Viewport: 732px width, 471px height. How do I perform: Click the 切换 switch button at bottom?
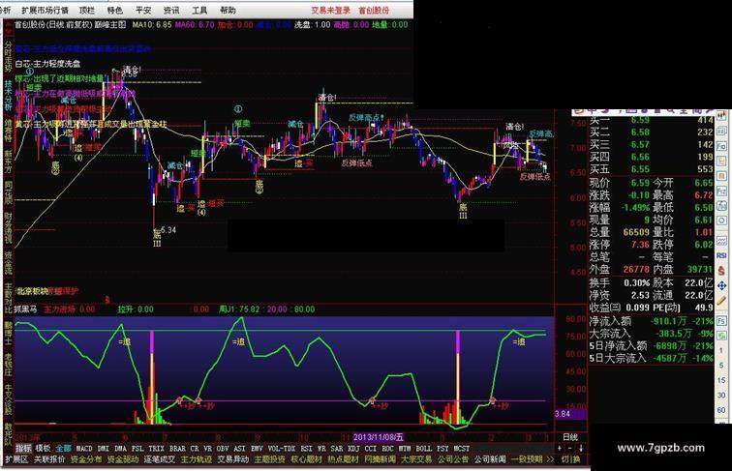coord(570,459)
